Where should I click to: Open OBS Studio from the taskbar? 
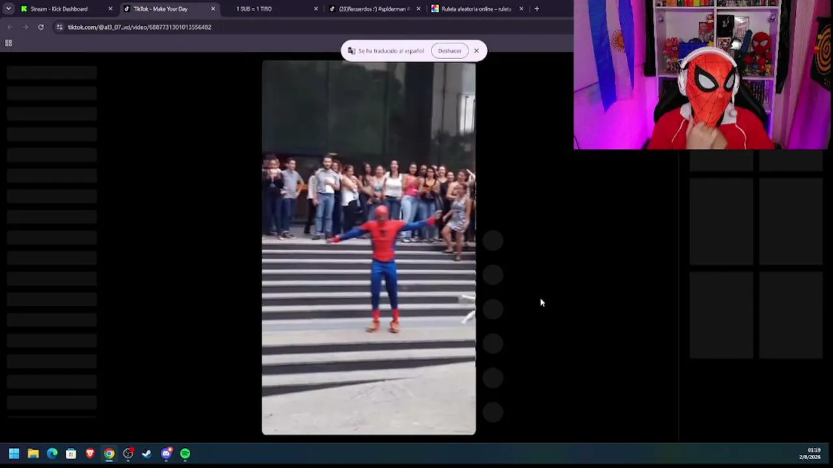(x=128, y=454)
